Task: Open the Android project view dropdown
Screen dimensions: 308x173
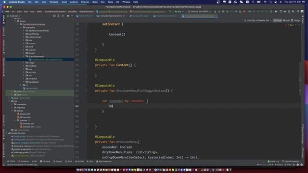Action: tap(14, 16)
